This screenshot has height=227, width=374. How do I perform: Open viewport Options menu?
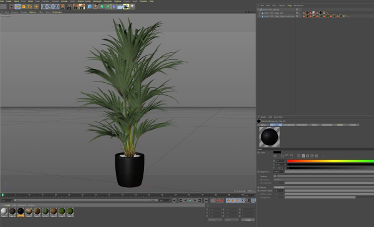point(32,12)
